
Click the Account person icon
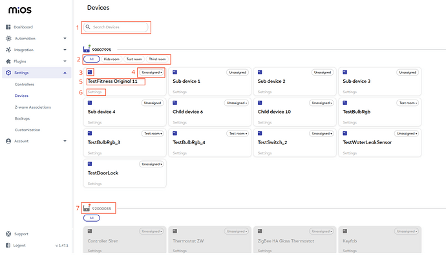pyautogui.click(x=8, y=141)
